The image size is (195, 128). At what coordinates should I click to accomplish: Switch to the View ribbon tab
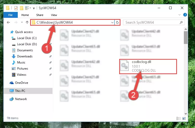pyautogui.click(x=54, y=15)
